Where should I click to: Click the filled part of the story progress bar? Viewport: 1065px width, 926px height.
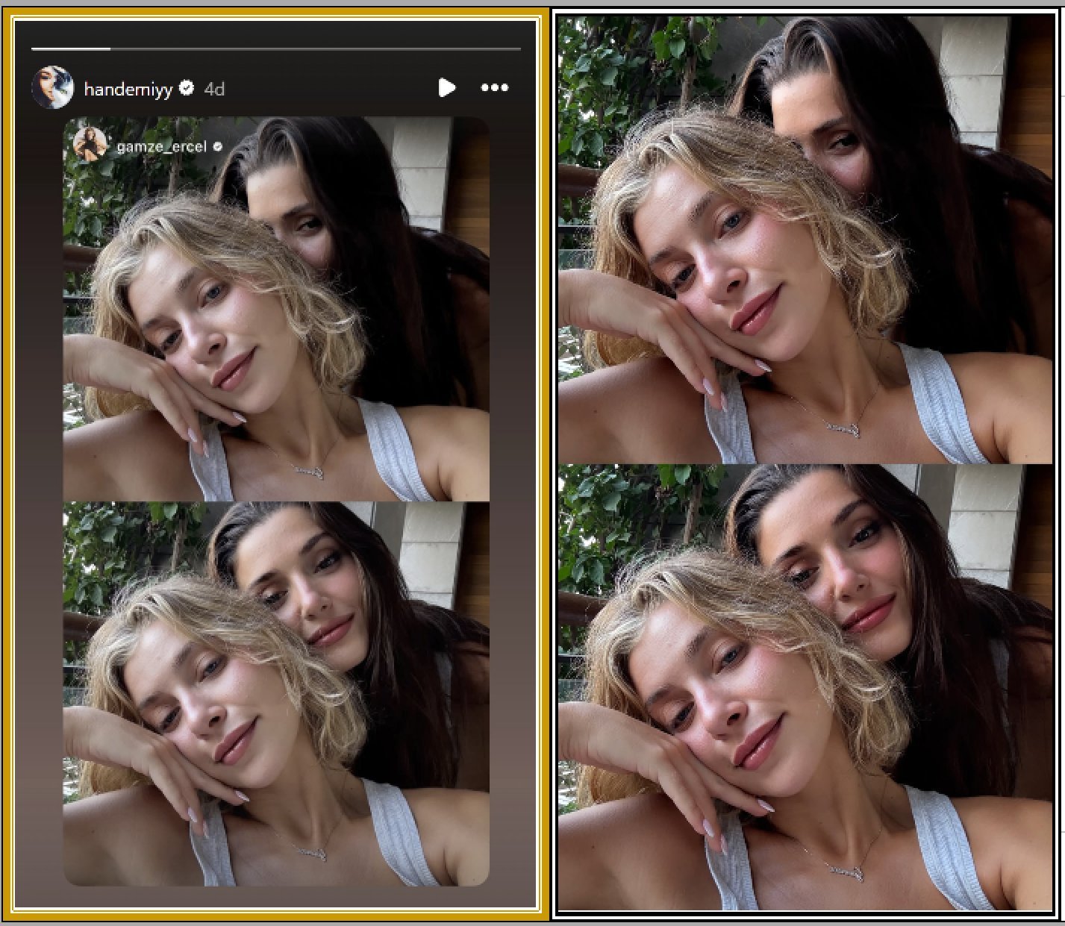pyautogui.click(x=71, y=49)
